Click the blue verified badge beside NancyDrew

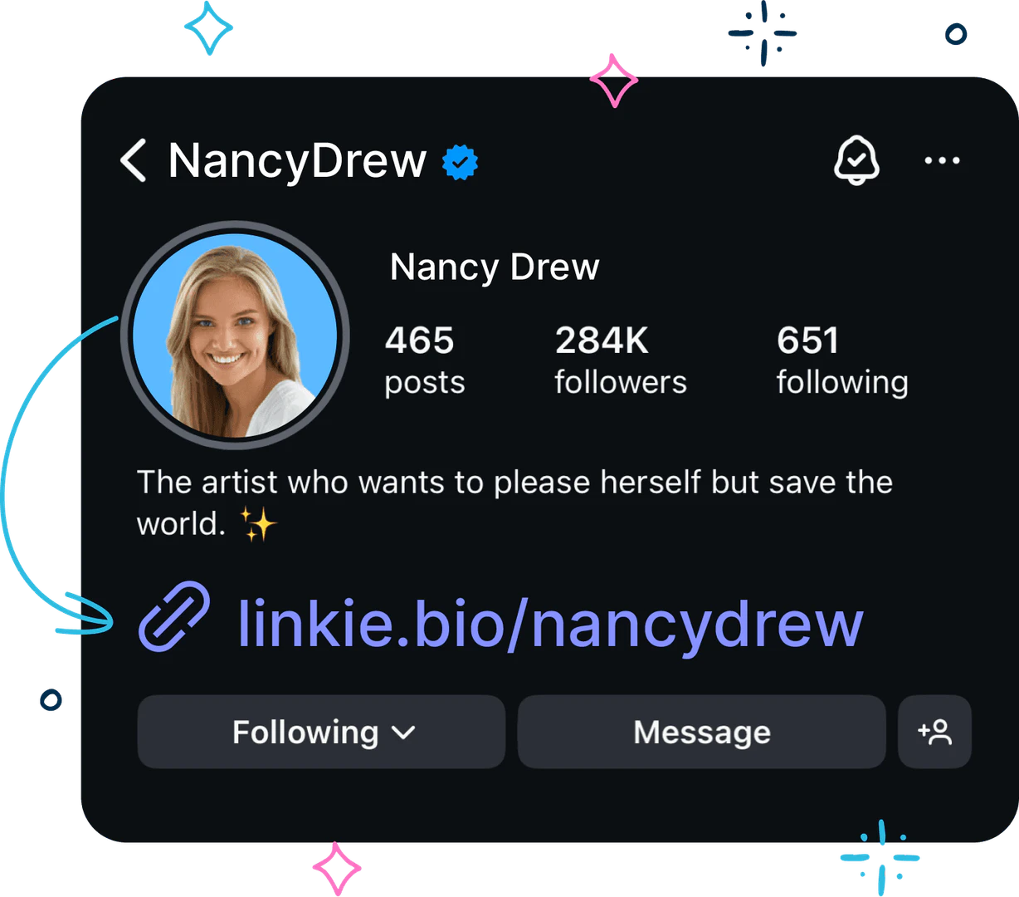tap(460, 162)
